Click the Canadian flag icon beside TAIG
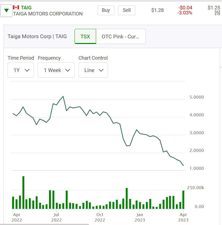The height and width of the screenshot is (225, 222). click(16, 7)
